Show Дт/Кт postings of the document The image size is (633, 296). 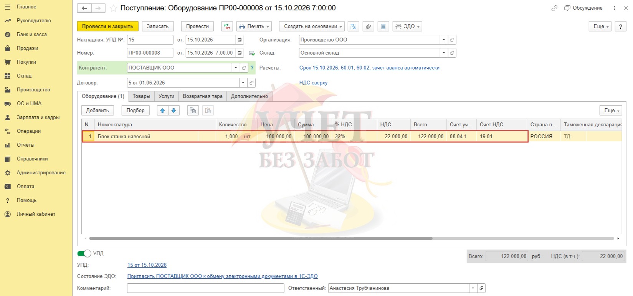tap(227, 26)
